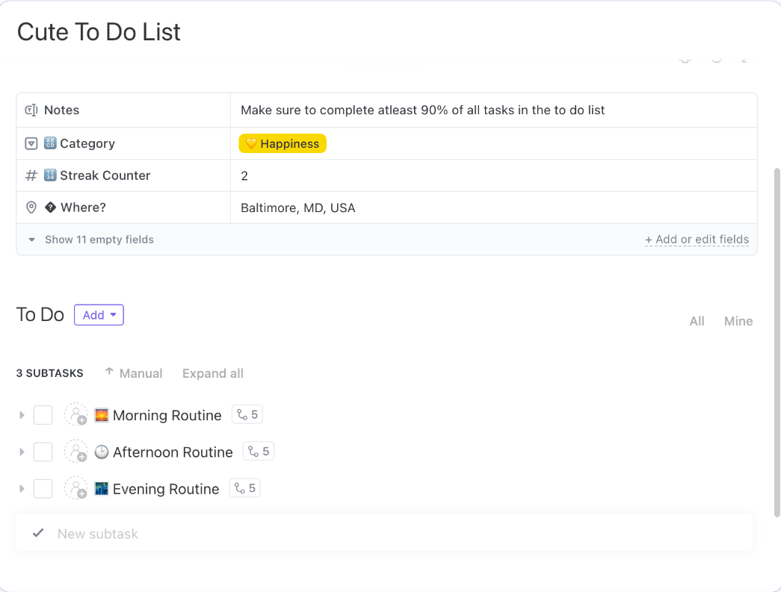Screen dimensions: 781x592
Task: Click the clock emoji of Afternoon Routine
Action: (102, 452)
